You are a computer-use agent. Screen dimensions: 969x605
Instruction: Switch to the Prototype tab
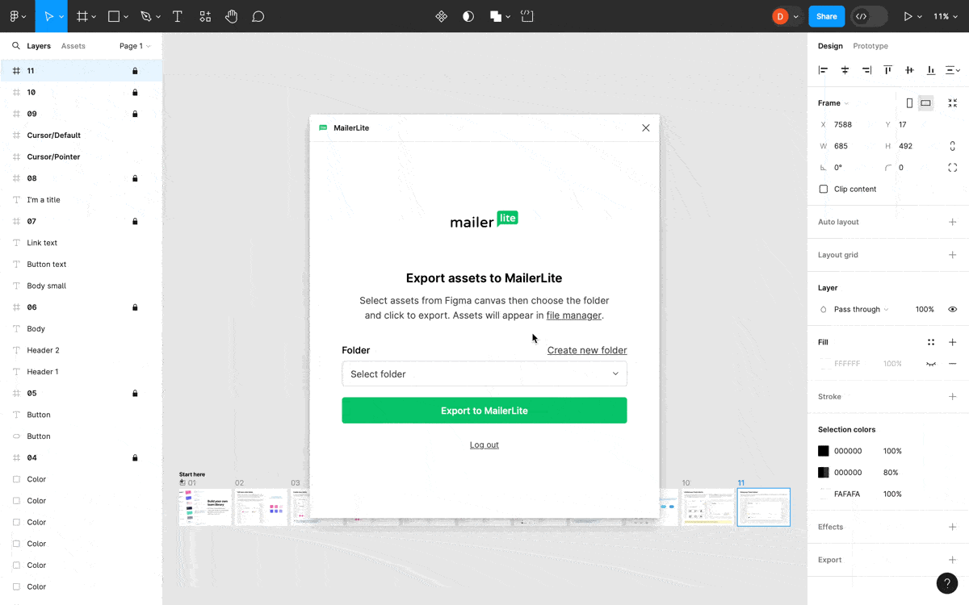870,46
